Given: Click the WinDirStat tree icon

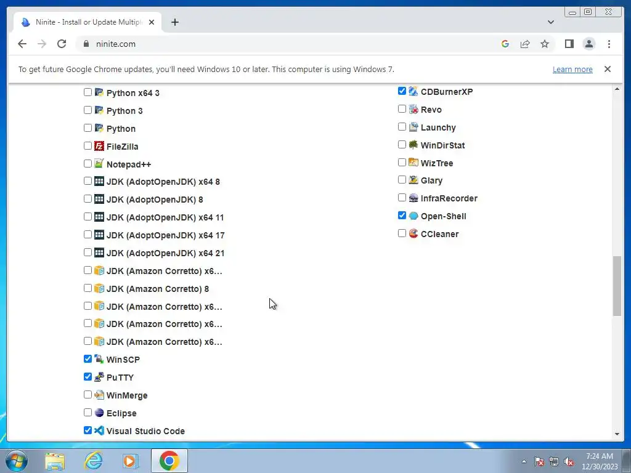Looking at the screenshot, I should (413, 145).
